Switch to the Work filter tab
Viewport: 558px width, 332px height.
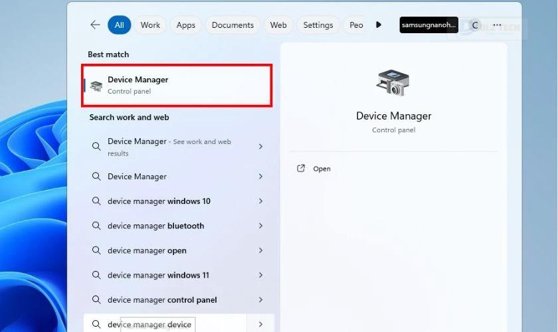[x=150, y=25]
